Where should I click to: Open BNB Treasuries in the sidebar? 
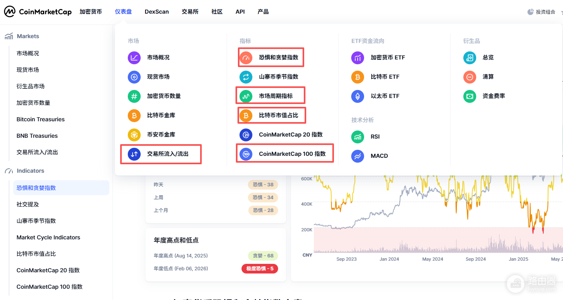37,136
